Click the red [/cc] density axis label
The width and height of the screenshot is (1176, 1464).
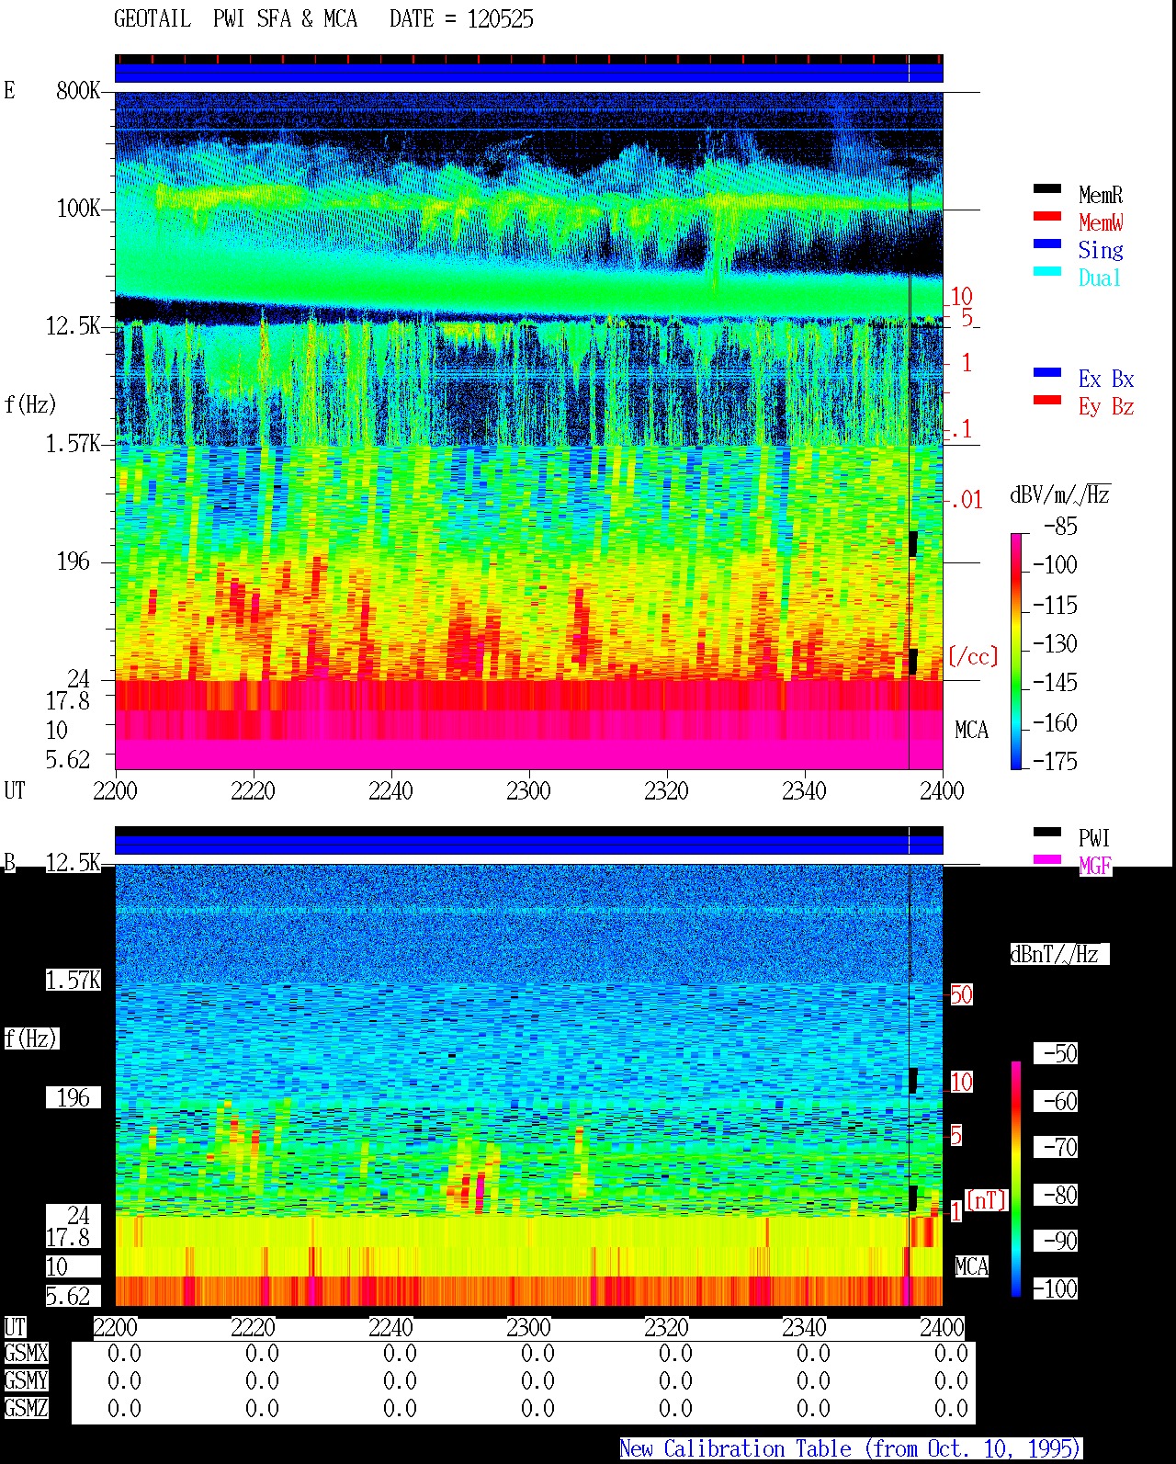point(973,656)
